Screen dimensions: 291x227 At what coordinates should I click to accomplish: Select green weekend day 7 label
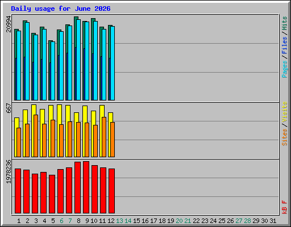click(70, 221)
